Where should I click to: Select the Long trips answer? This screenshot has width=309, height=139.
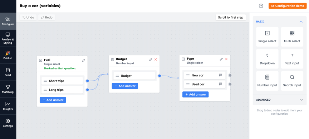[x=62, y=90]
